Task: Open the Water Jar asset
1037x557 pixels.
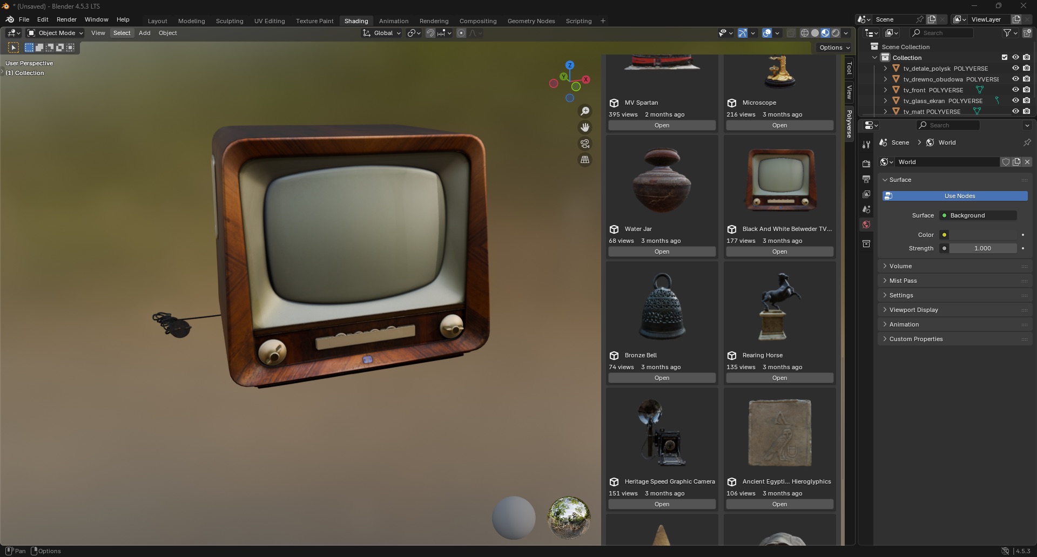Action: tap(662, 252)
